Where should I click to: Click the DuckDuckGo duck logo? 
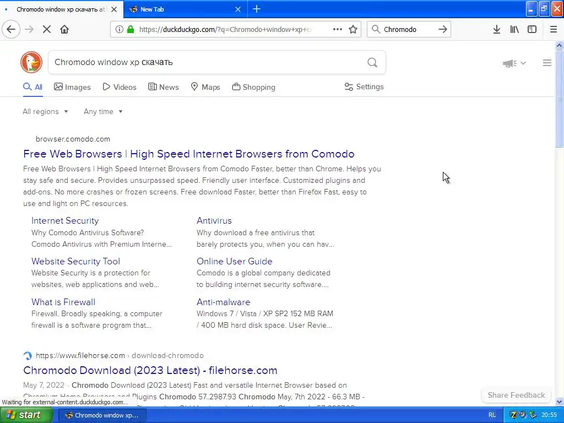tap(31, 62)
